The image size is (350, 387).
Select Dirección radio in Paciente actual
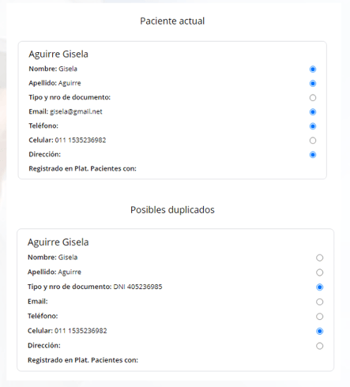tap(313, 155)
